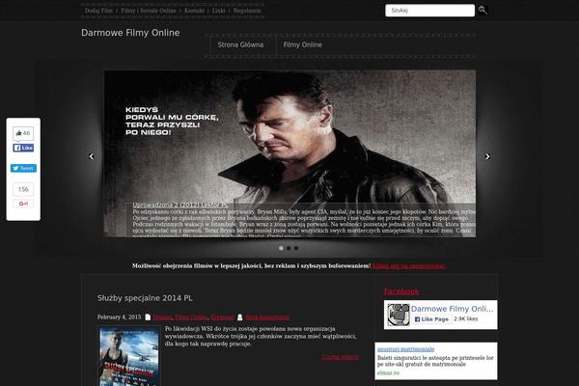Open Darmowe Filmy Onli... Facebook page name
Image resolution: width=579 pixels, height=386 pixels.
(x=452, y=309)
